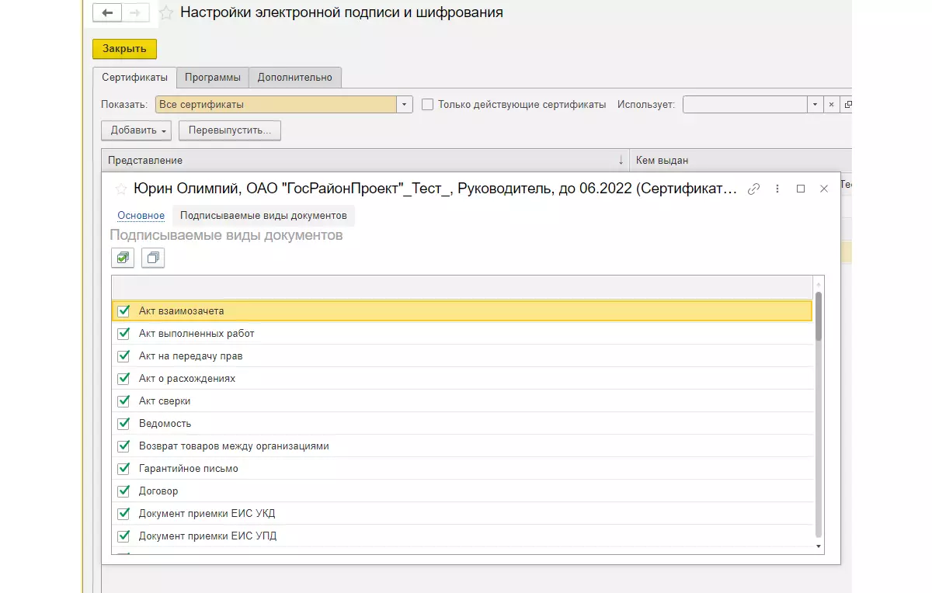Uncheck 'Гарантийное письмо' checkbox

tap(123, 469)
